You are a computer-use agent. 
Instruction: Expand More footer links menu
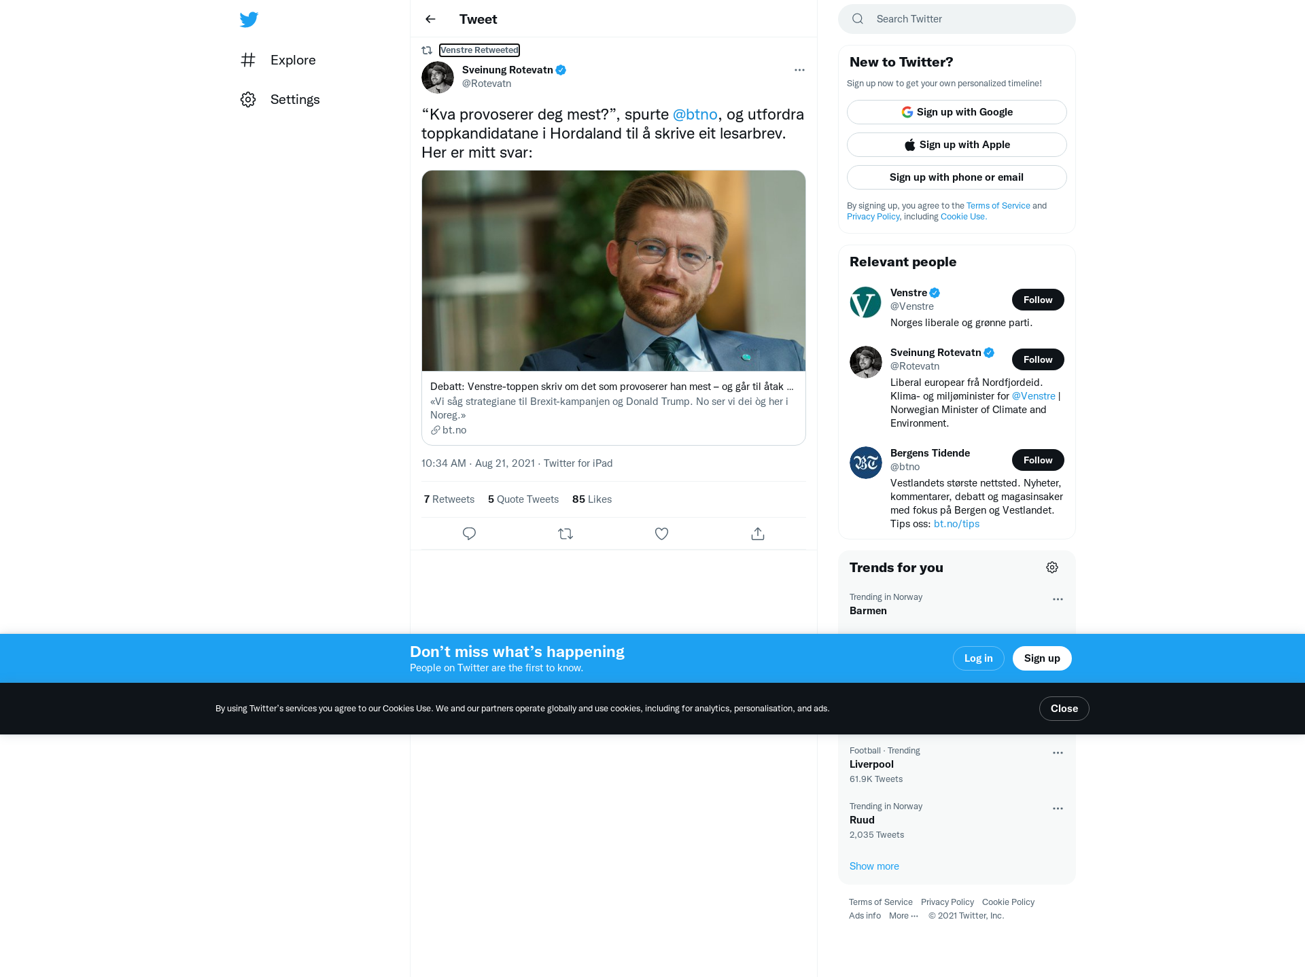click(903, 916)
